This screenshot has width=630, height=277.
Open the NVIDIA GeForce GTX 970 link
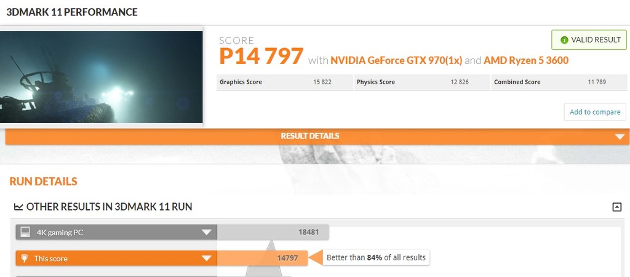(x=396, y=60)
